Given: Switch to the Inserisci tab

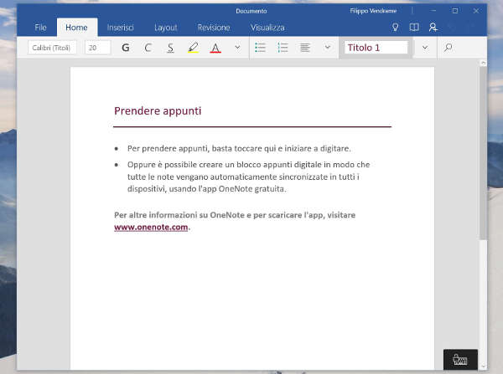Looking at the screenshot, I should [120, 28].
